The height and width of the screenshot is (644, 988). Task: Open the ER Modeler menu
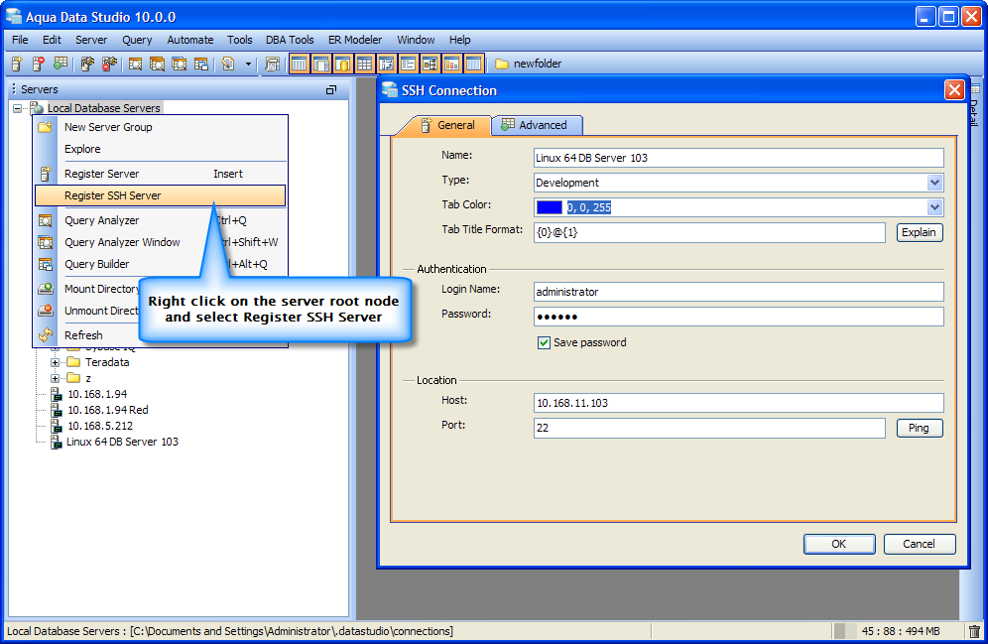(x=355, y=40)
